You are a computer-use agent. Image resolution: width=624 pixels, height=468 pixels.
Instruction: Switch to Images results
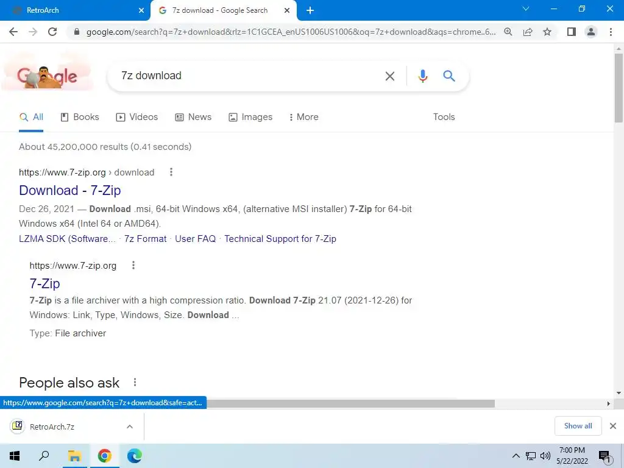click(250, 117)
